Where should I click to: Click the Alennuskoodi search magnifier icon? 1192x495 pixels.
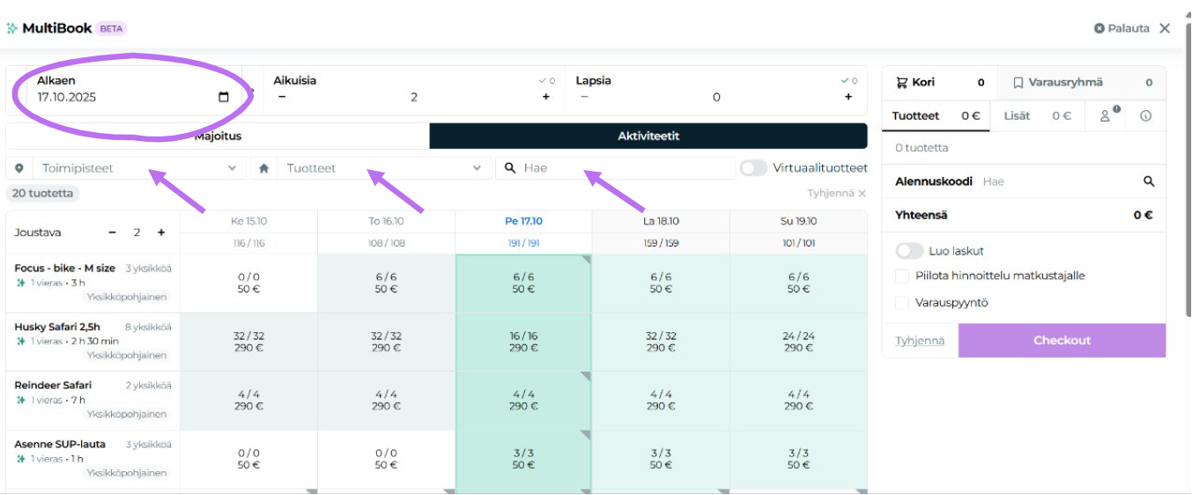point(1149,181)
